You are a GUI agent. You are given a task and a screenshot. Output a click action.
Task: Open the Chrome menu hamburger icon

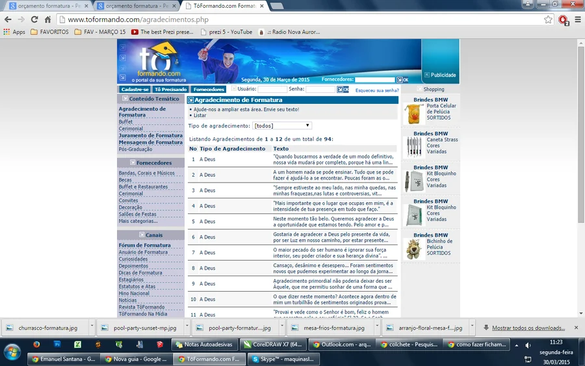(578, 20)
